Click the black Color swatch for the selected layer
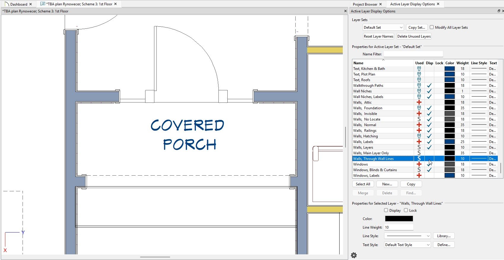This screenshot has height=260, width=504. pos(399,219)
